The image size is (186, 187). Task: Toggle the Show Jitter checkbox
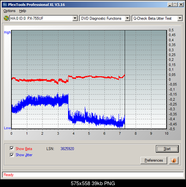coord(12,155)
